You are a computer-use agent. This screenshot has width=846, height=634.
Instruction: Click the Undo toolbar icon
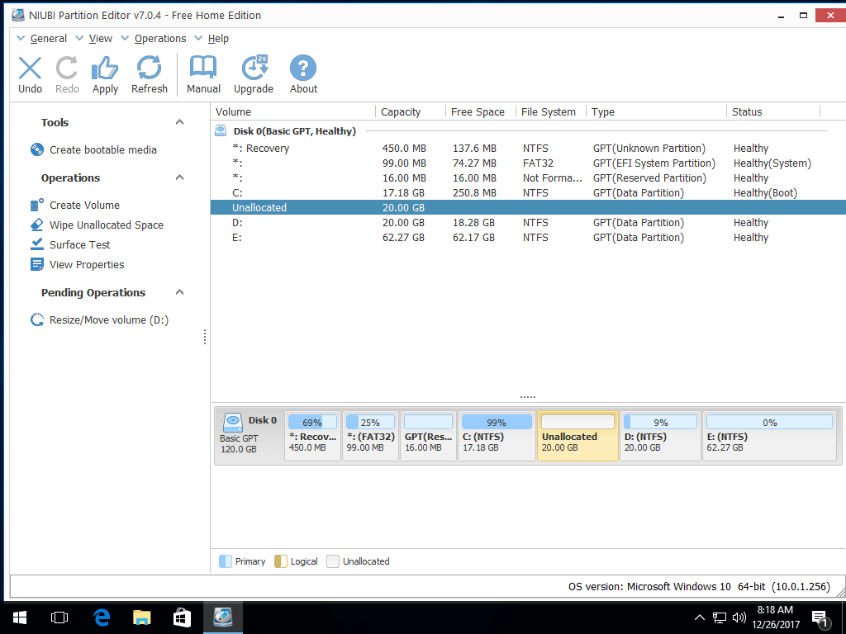pos(30,73)
